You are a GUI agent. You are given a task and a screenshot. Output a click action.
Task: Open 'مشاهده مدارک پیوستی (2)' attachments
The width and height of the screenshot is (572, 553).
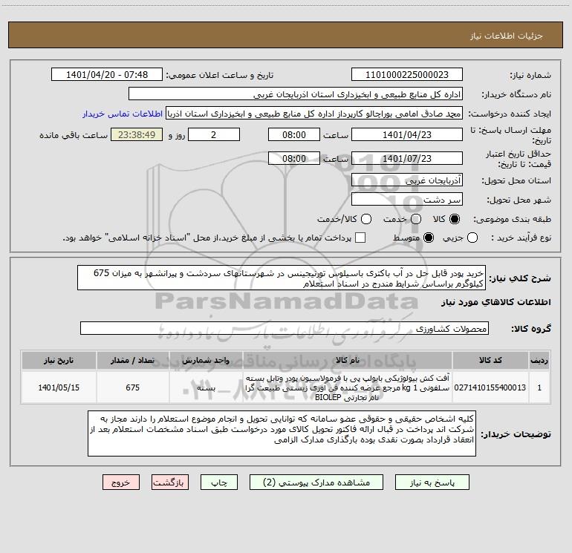pos(316,482)
